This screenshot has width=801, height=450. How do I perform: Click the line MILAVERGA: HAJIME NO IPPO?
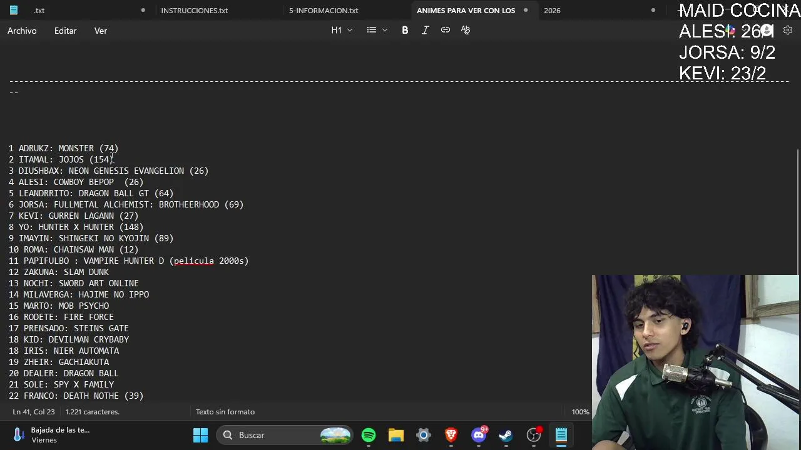coord(79,294)
